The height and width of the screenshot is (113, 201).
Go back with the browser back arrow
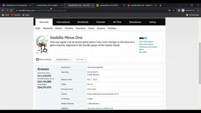point(3,10)
